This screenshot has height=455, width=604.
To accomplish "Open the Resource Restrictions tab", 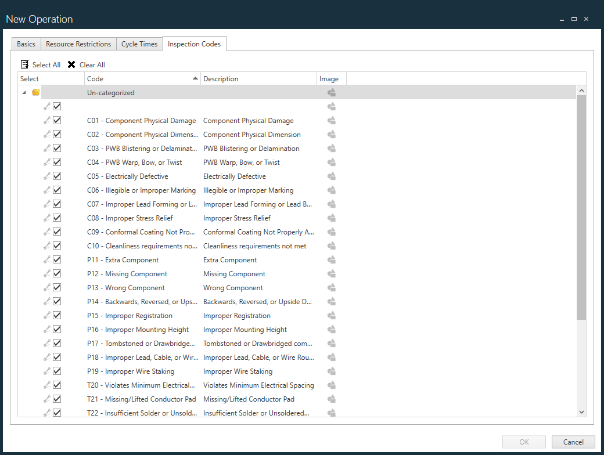I will pos(78,44).
